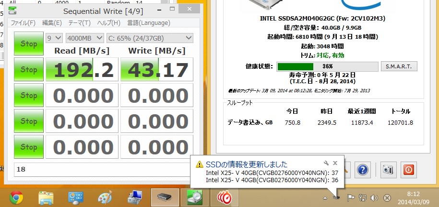Take a screenshot with the camera button
Image resolution: width=439 pixels, height=207 pixels.
[388, 170]
